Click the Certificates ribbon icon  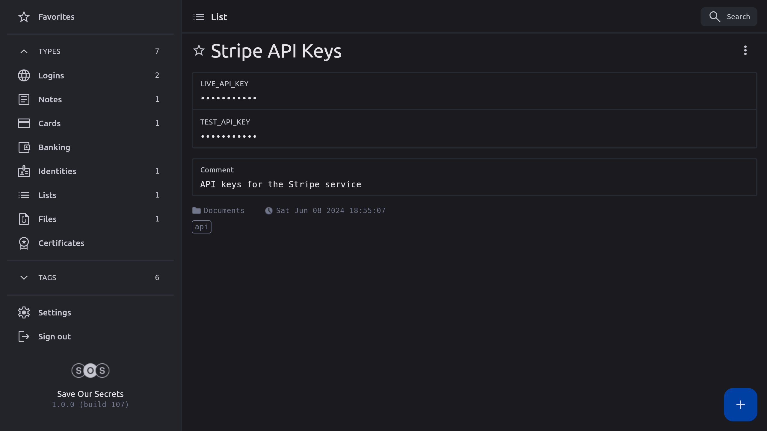[24, 243]
